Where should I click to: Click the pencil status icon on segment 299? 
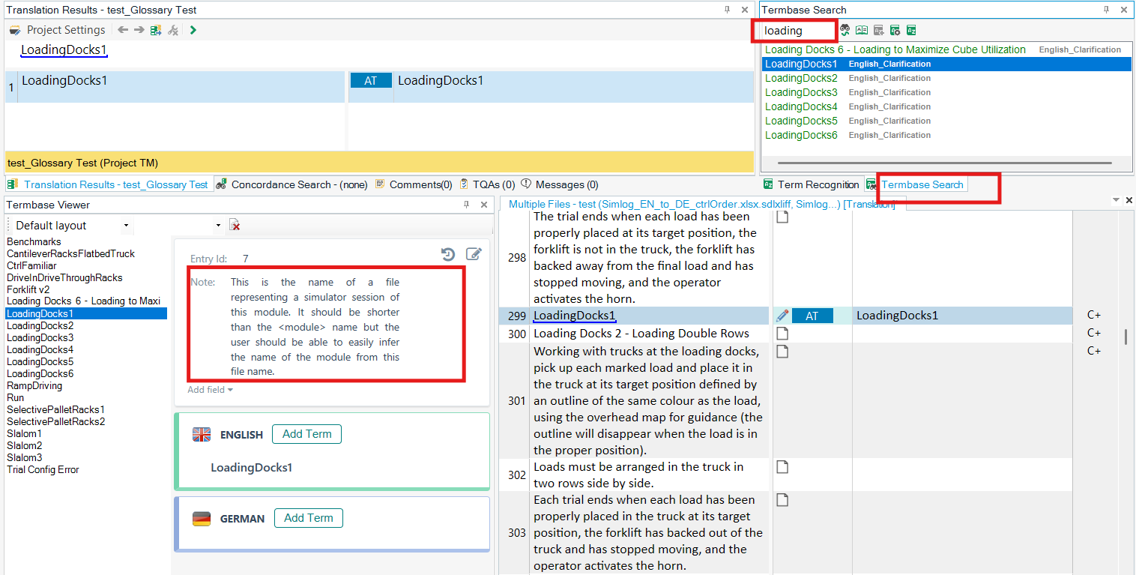click(x=782, y=316)
